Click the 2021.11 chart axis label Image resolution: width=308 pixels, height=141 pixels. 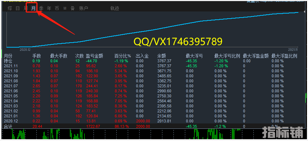[x=293, y=50]
